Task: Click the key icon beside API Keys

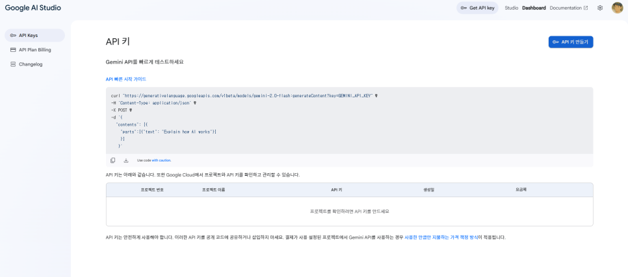Action: [13, 35]
